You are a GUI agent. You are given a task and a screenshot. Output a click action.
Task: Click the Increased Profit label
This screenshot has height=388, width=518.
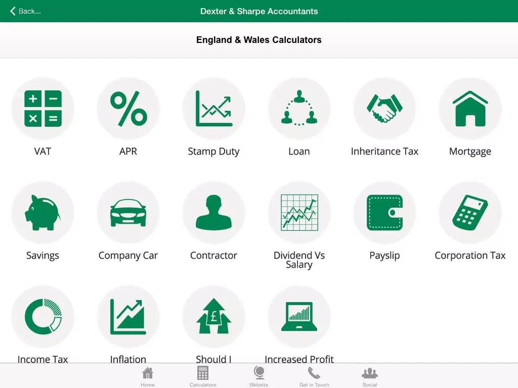(299, 359)
